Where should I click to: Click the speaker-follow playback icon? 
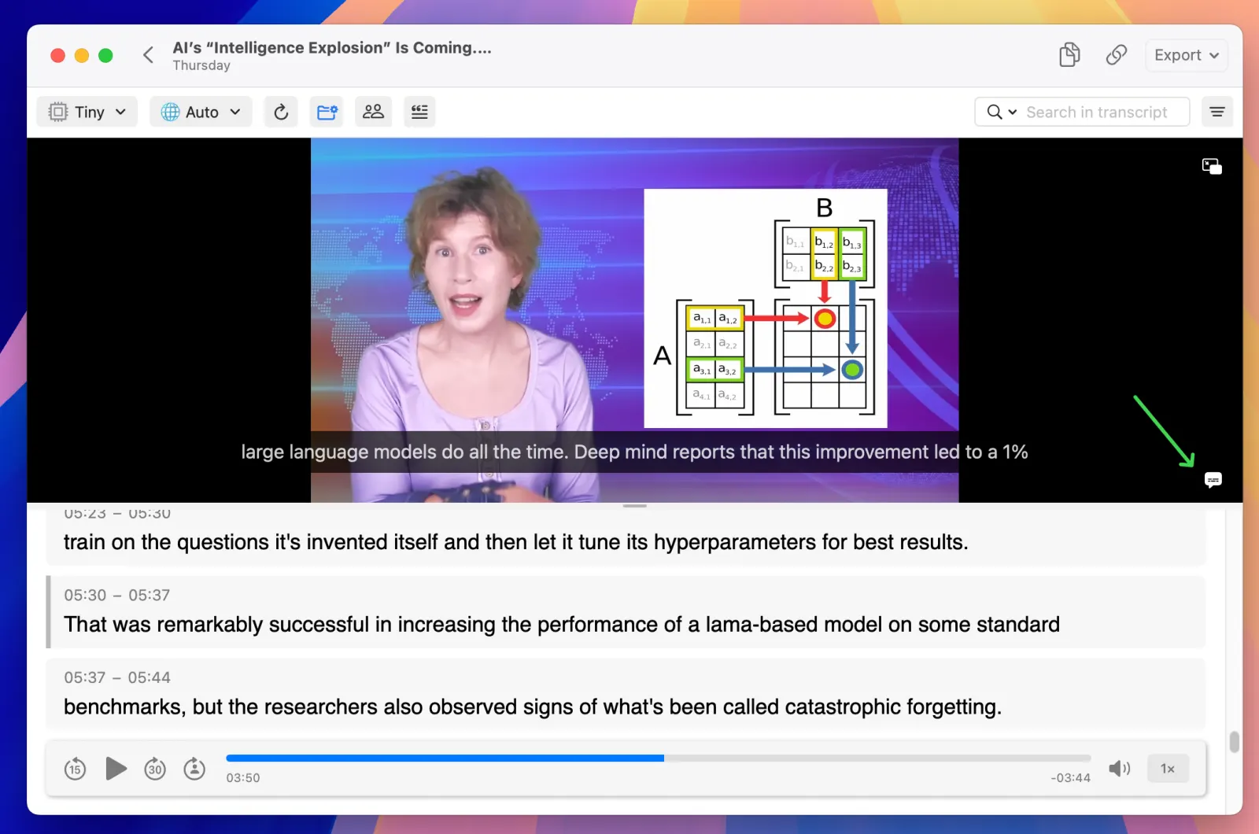194,768
